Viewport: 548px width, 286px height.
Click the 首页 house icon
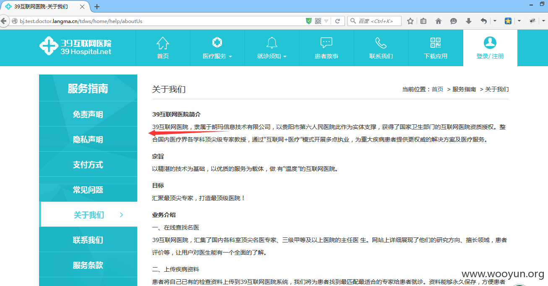(x=163, y=43)
